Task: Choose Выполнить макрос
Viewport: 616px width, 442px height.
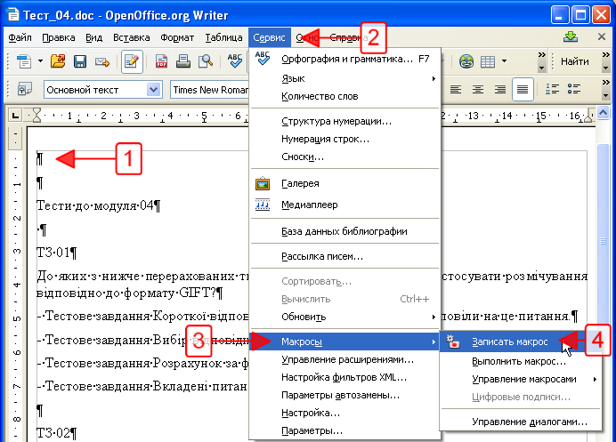Action: [x=521, y=361]
